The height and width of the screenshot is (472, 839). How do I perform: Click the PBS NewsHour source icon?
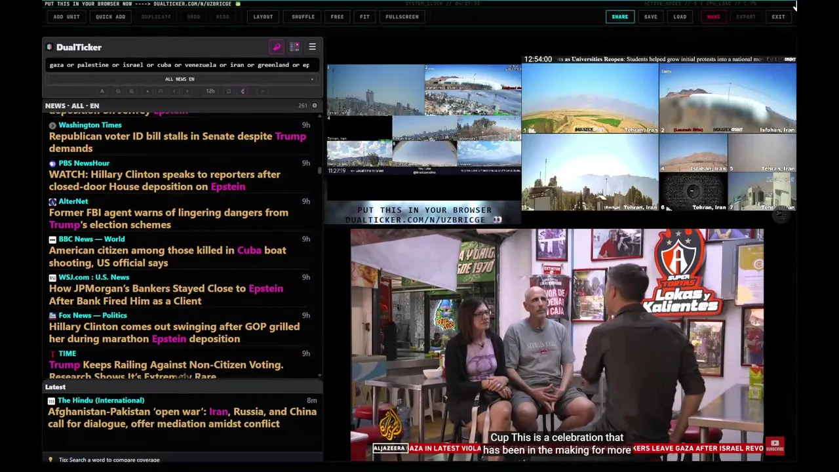click(52, 163)
